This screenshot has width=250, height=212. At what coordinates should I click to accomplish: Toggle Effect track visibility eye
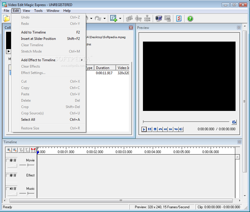[11, 175]
